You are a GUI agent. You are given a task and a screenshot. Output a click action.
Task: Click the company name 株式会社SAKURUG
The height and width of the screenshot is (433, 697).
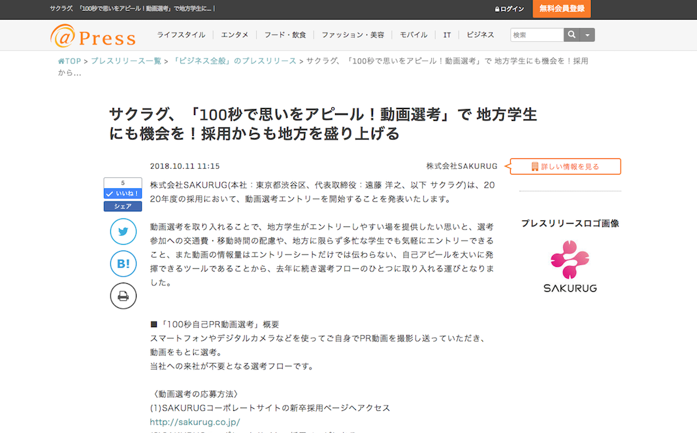click(462, 166)
